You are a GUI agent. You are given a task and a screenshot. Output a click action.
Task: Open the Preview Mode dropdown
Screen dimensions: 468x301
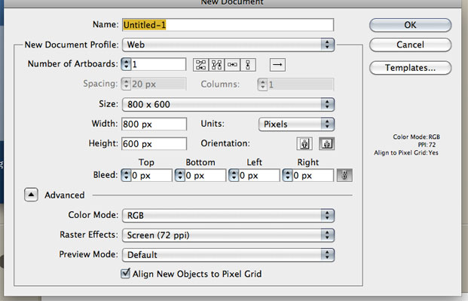[x=228, y=255]
